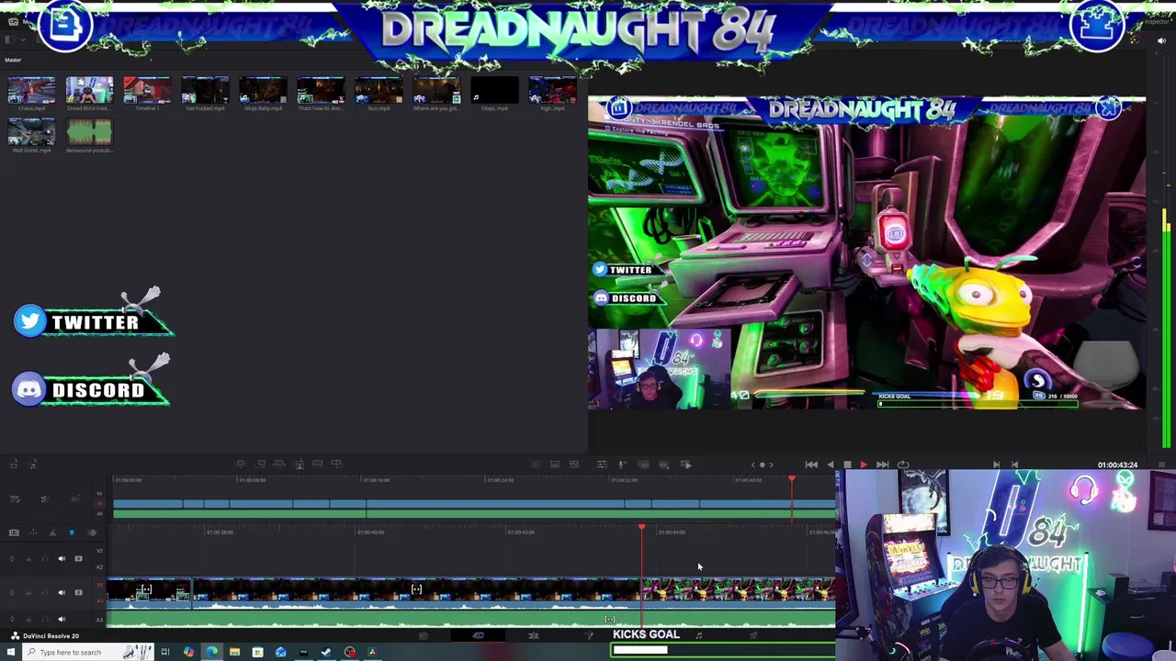
Task: Open Microsoft Edge from the taskbar
Action: point(211,653)
